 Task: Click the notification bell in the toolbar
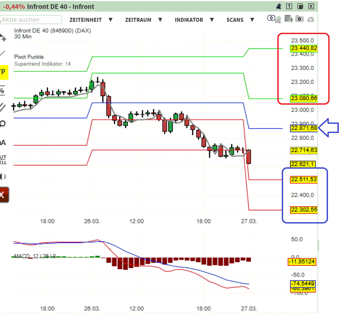tap(278, 19)
